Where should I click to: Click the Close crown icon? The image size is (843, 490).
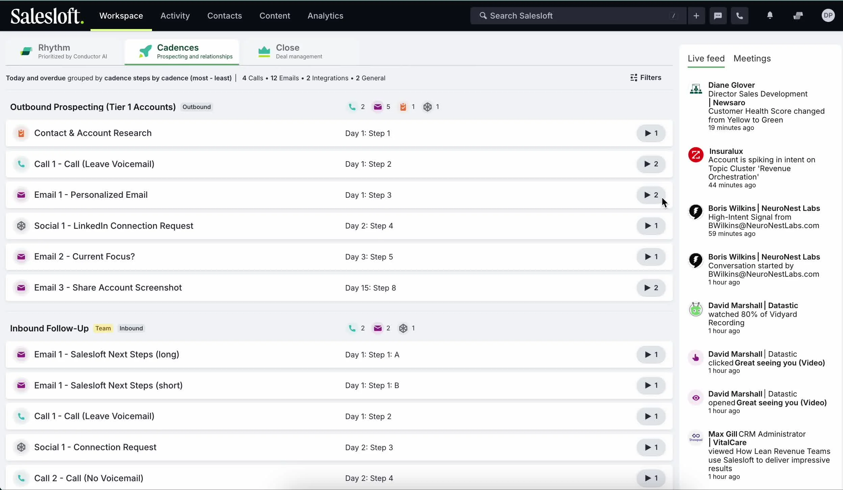[264, 51]
